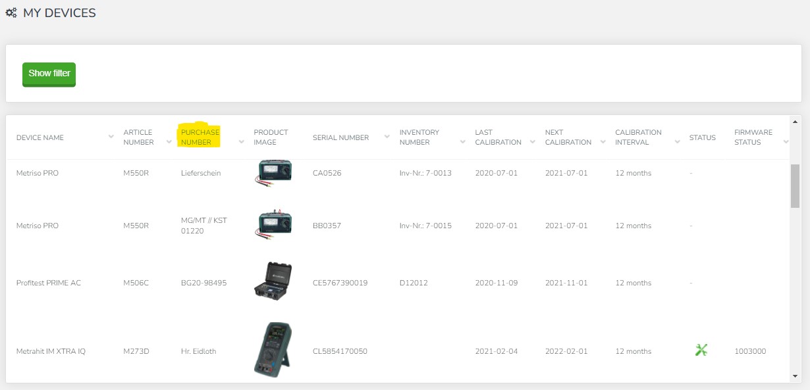810x390 pixels.
Task: Open the product image for serial CA0526
Action: [x=273, y=173]
